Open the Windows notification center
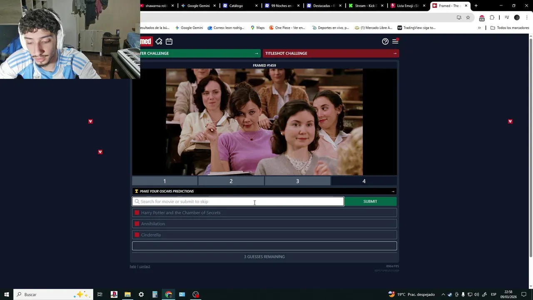Image resolution: width=533 pixels, height=300 pixels. tap(524, 295)
